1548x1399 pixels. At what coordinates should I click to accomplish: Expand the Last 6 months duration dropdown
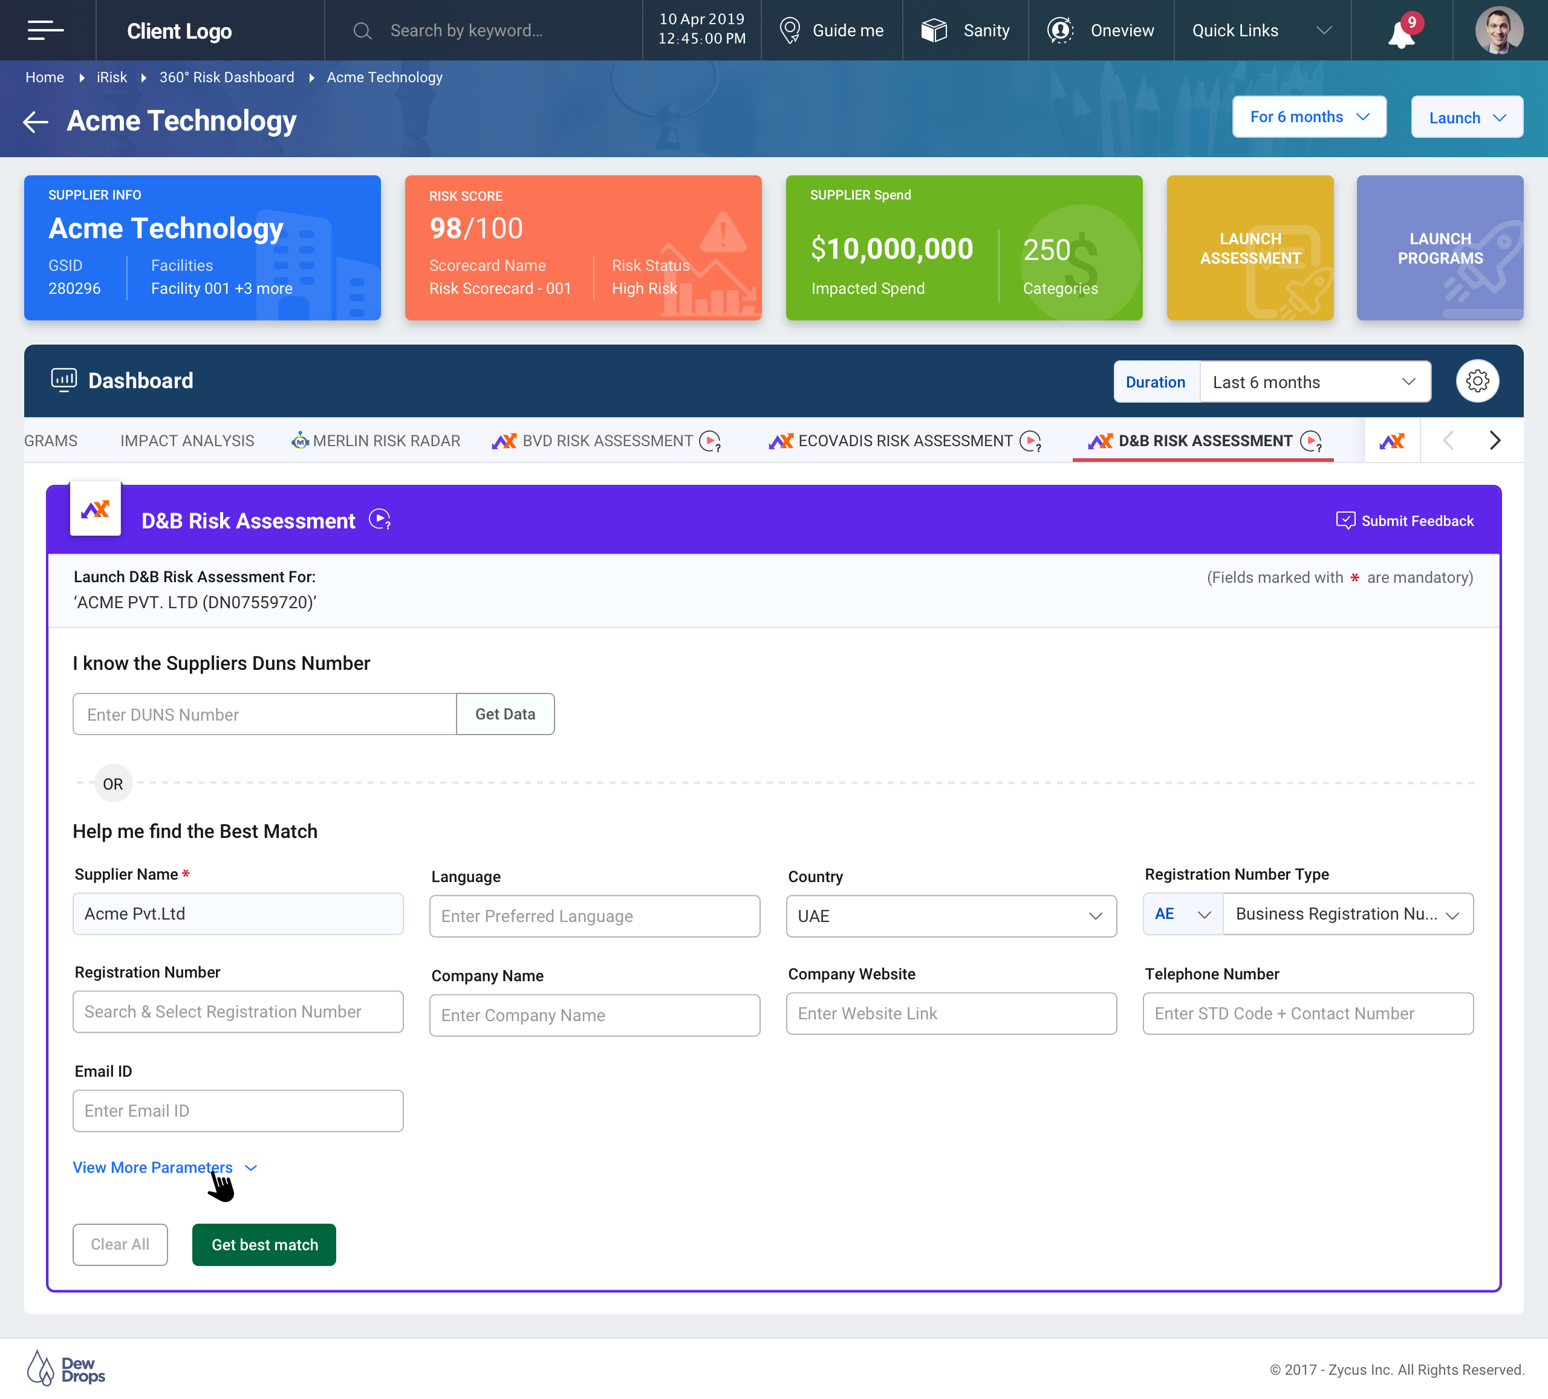click(1314, 381)
